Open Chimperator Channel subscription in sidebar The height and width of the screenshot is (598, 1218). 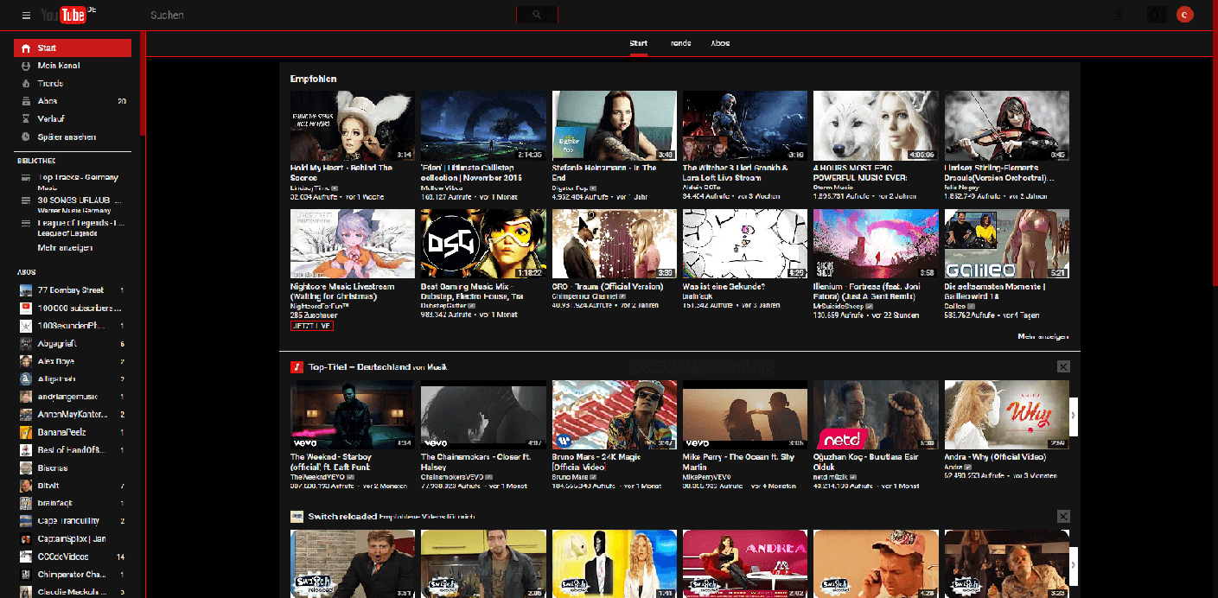click(73, 574)
